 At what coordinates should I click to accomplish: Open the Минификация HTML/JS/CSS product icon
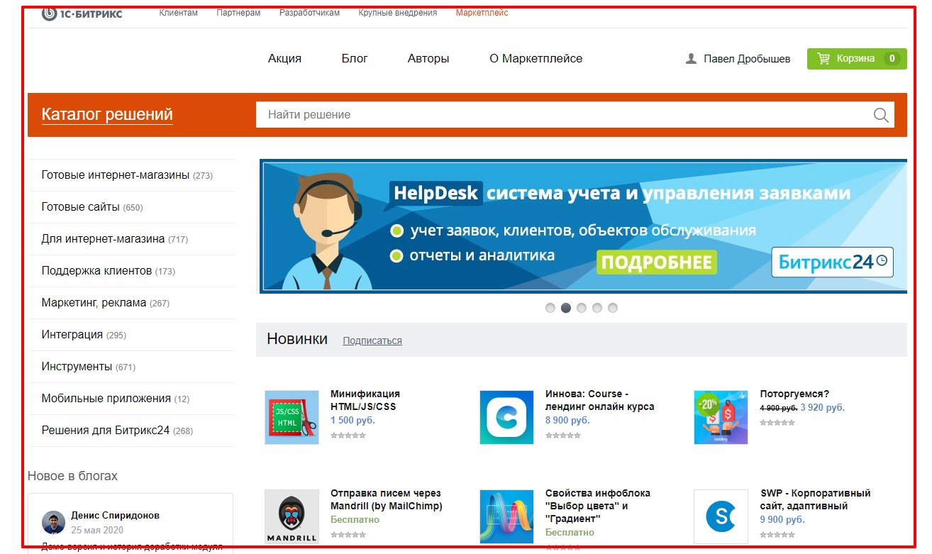(292, 417)
